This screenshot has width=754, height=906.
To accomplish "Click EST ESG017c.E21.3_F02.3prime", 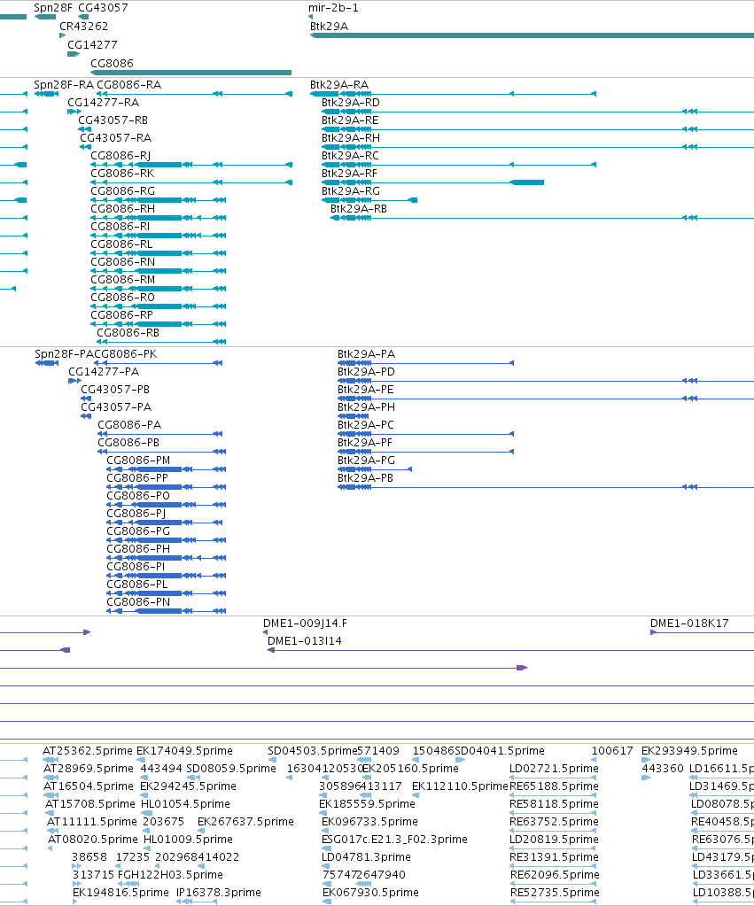I will 394,840.
